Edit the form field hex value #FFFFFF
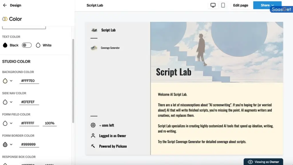Screen dimensions: 293x165 tap(29, 123)
